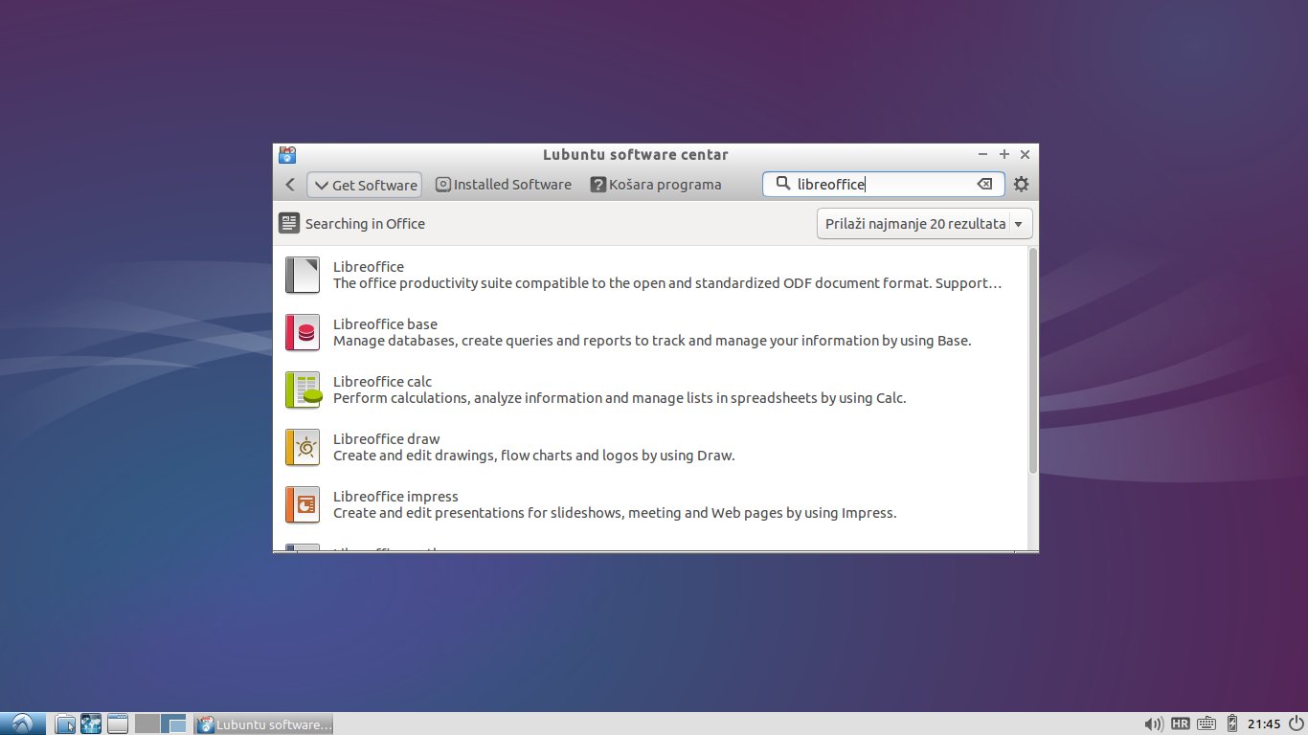Image resolution: width=1308 pixels, height=735 pixels.
Task: Open the volume control in system tray
Action: [1154, 724]
